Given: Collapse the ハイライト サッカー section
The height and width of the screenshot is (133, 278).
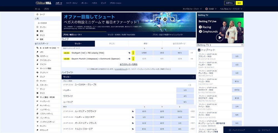Looking at the screenshot, I should [x=193, y=77].
